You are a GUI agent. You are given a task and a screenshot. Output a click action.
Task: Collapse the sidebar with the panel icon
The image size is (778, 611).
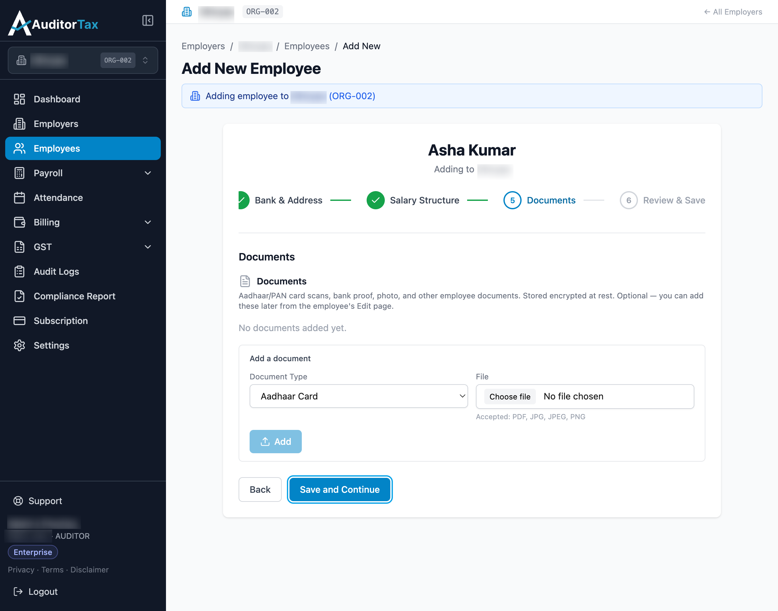pyautogui.click(x=147, y=20)
